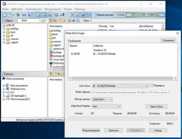Expand Мои документы in catalog tree
182x139 pixels.
[x=4, y=86]
